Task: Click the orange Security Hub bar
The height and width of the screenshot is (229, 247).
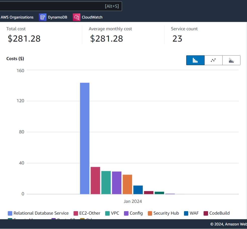Action: (127, 184)
